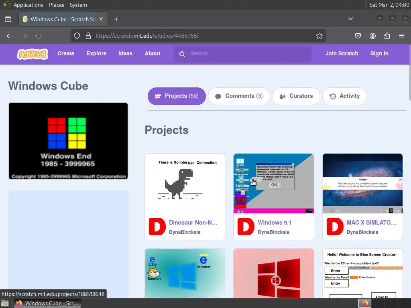Click the Windows 9.1 project thumbnail
The image size is (411, 308).
[x=274, y=183]
